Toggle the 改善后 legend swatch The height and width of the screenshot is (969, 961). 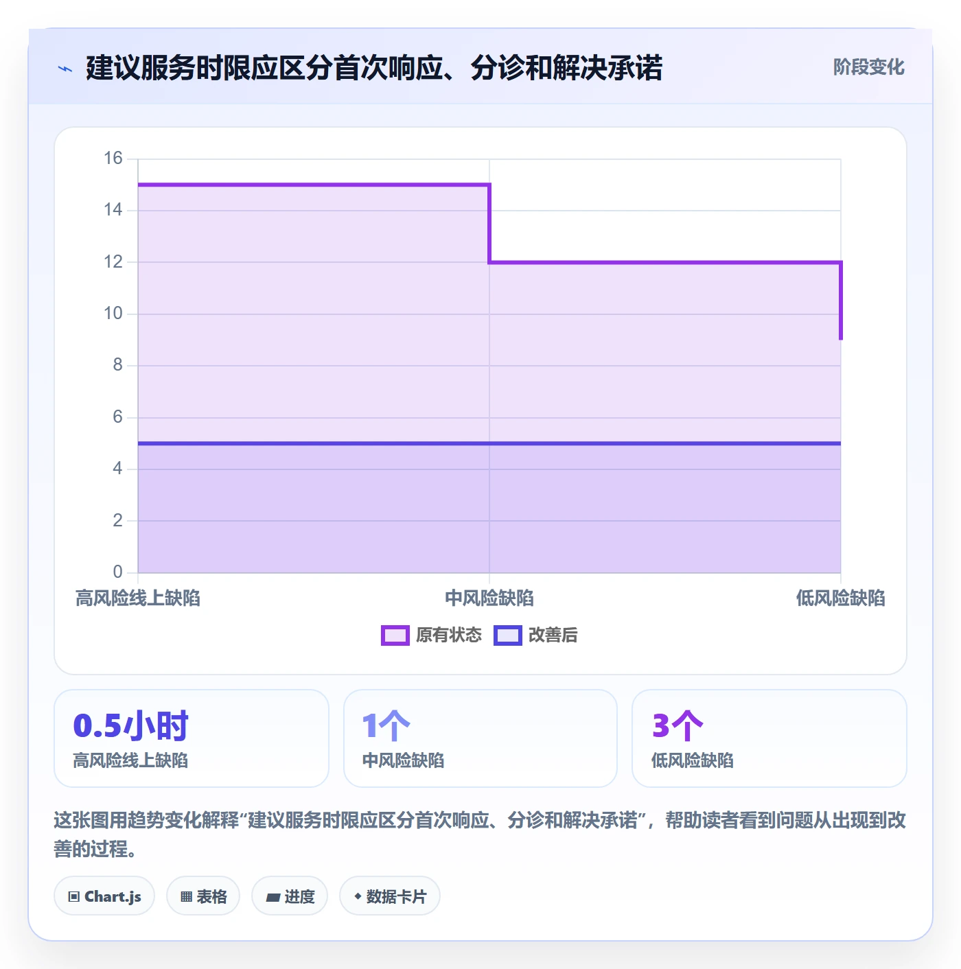pos(508,635)
